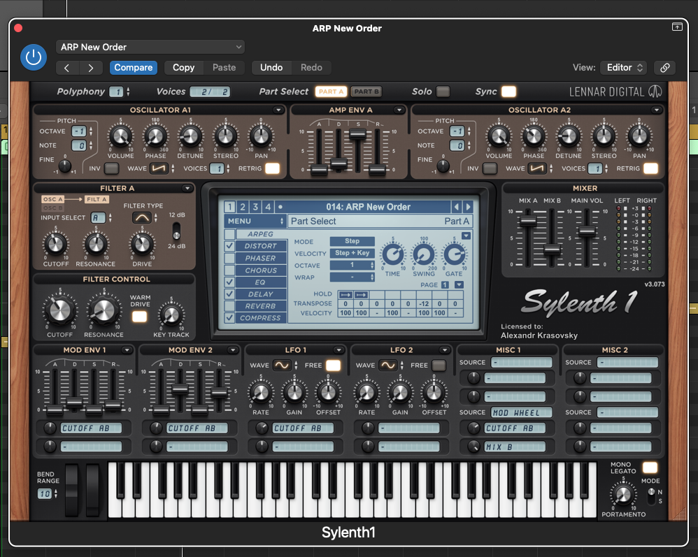The width and height of the screenshot is (698, 557).
Task: Click the Copy button
Action: point(183,68)
